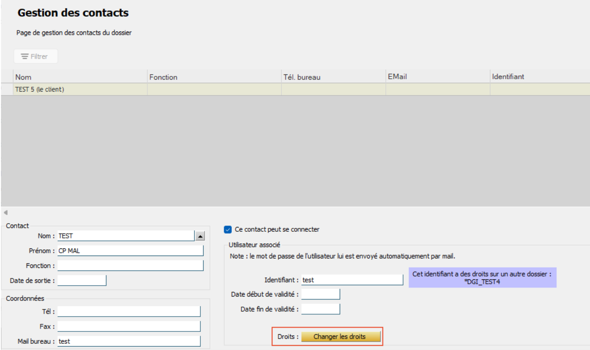Click the Prénom field containing CP MAL

click(130, 251)
